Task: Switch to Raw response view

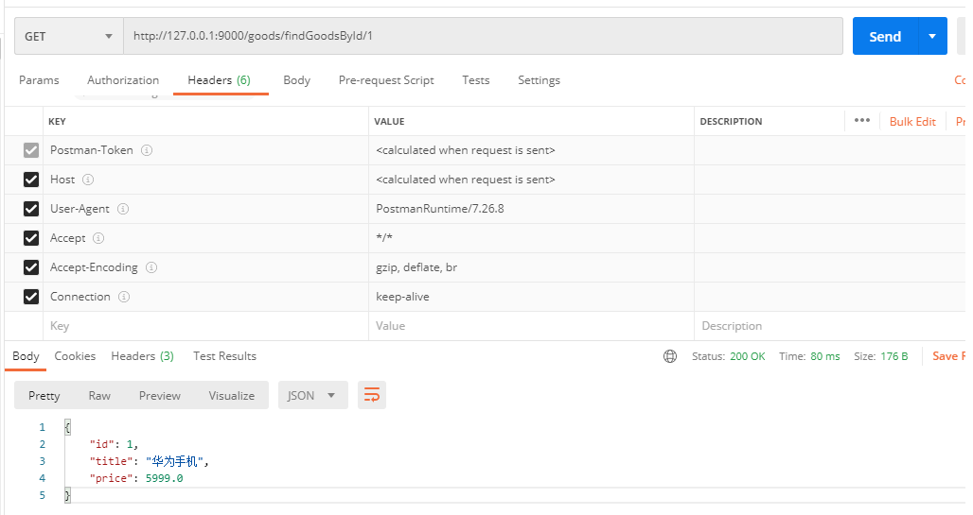Action: (x=99, y=395)
